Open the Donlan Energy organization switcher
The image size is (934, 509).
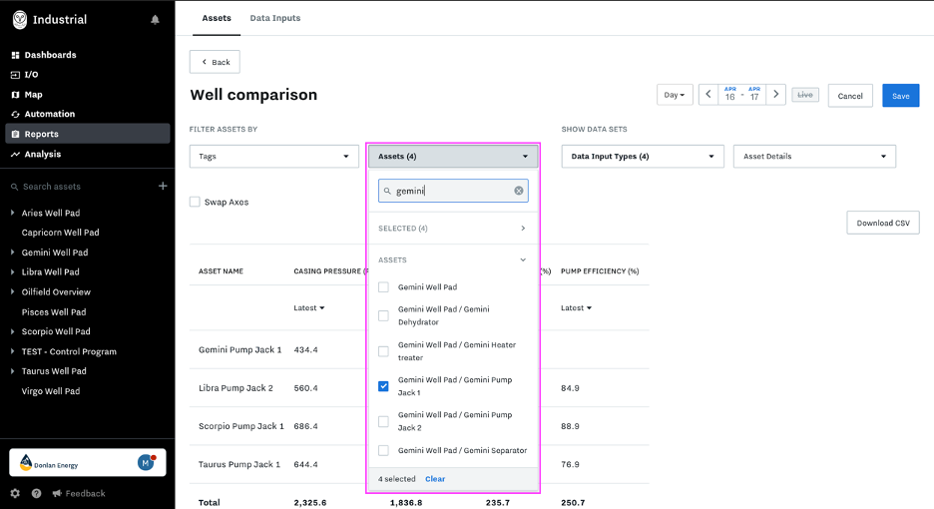tap(88, 462)
